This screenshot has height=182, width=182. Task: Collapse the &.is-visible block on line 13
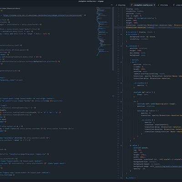(x=121, y=35)
